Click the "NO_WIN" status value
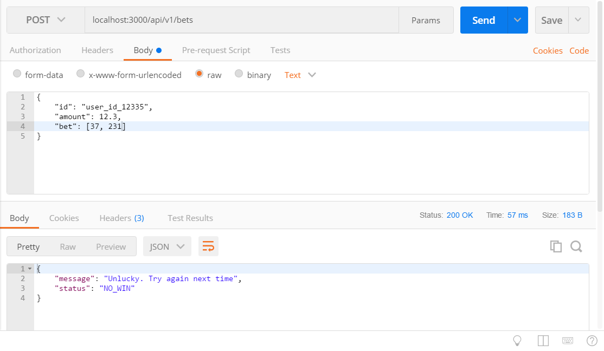The width and height of the screenshot is (604, 351). pyautogui.click(x=117, y=288)
